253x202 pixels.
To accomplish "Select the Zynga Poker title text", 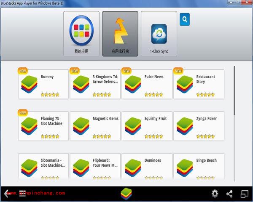I will click(207, 119).
